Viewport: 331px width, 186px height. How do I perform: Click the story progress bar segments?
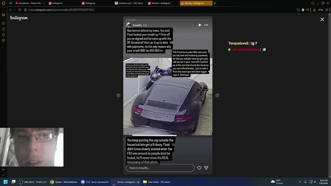[x=168, y=20]
